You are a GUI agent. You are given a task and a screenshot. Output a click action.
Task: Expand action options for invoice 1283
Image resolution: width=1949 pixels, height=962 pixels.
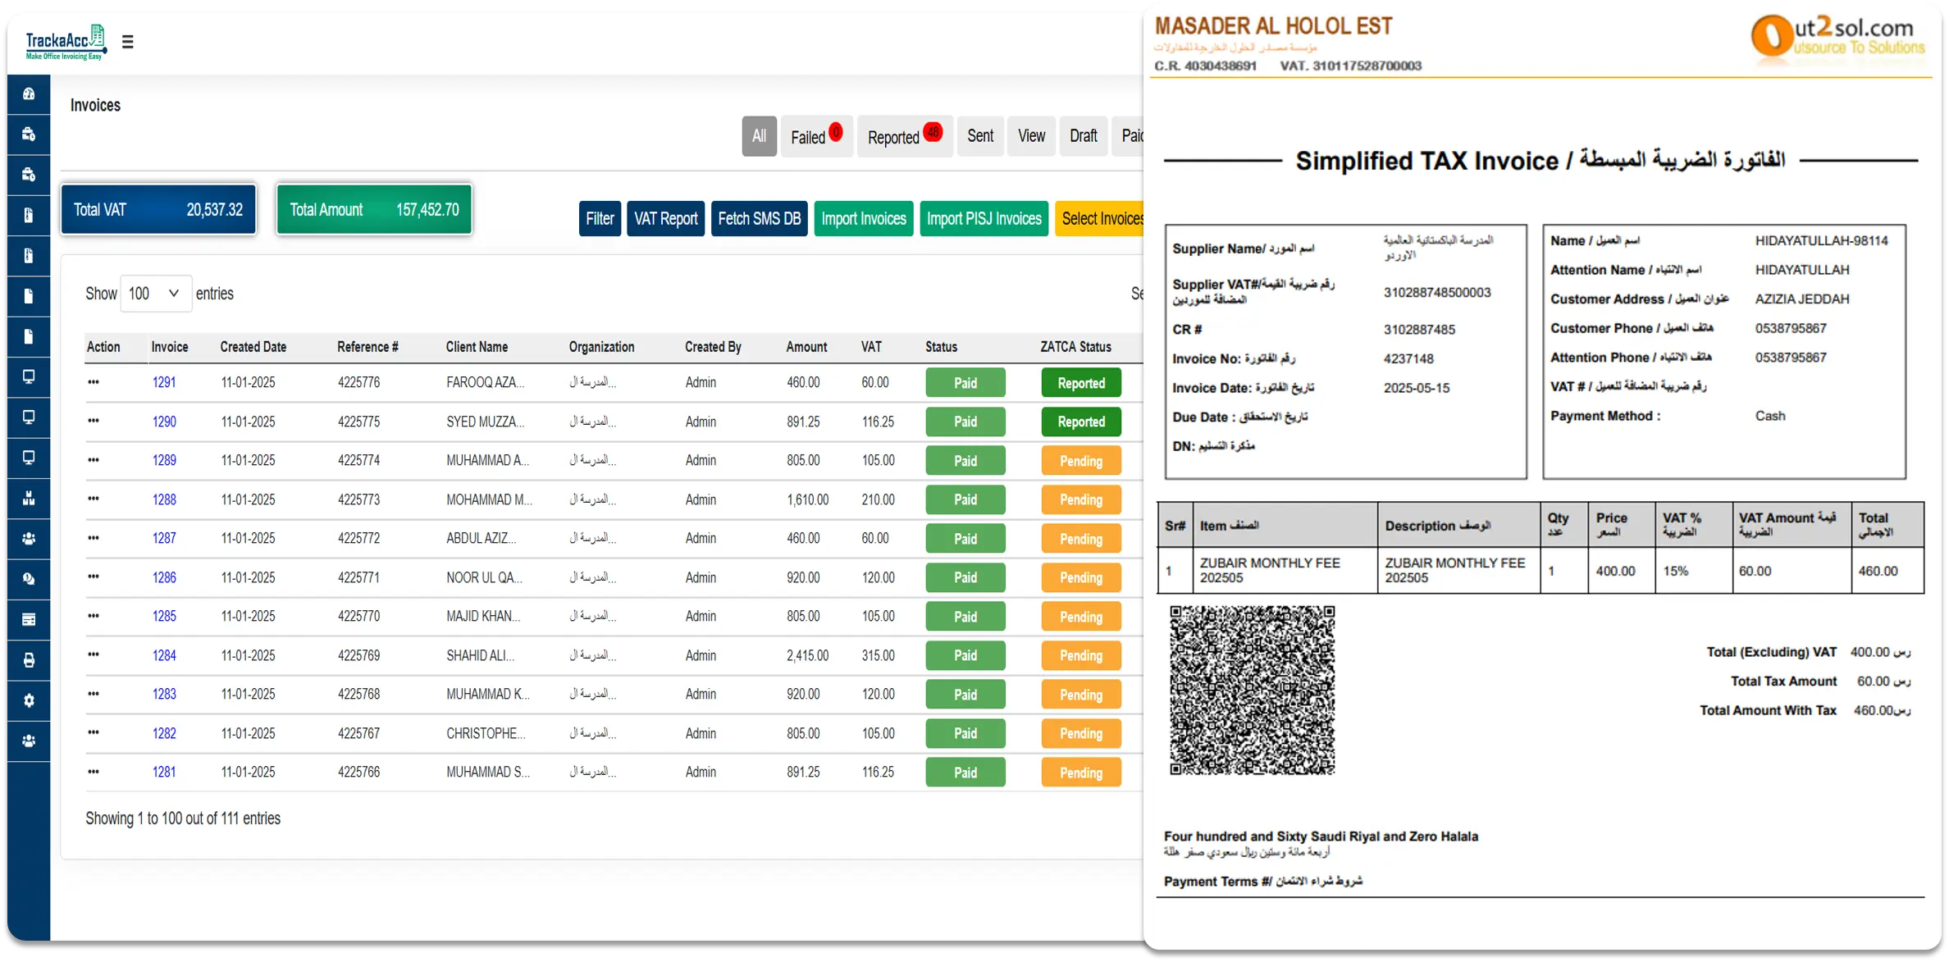[x=94, y=694]
